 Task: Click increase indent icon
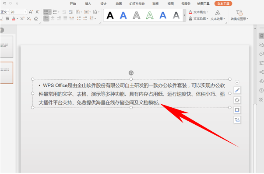71,12
